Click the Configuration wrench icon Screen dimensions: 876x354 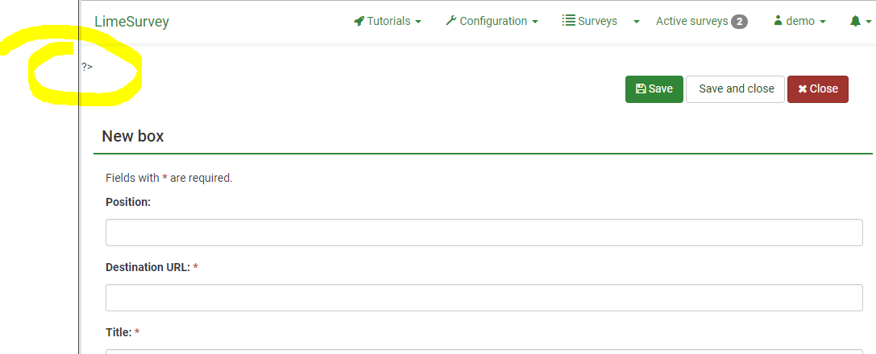coord(451,22)
